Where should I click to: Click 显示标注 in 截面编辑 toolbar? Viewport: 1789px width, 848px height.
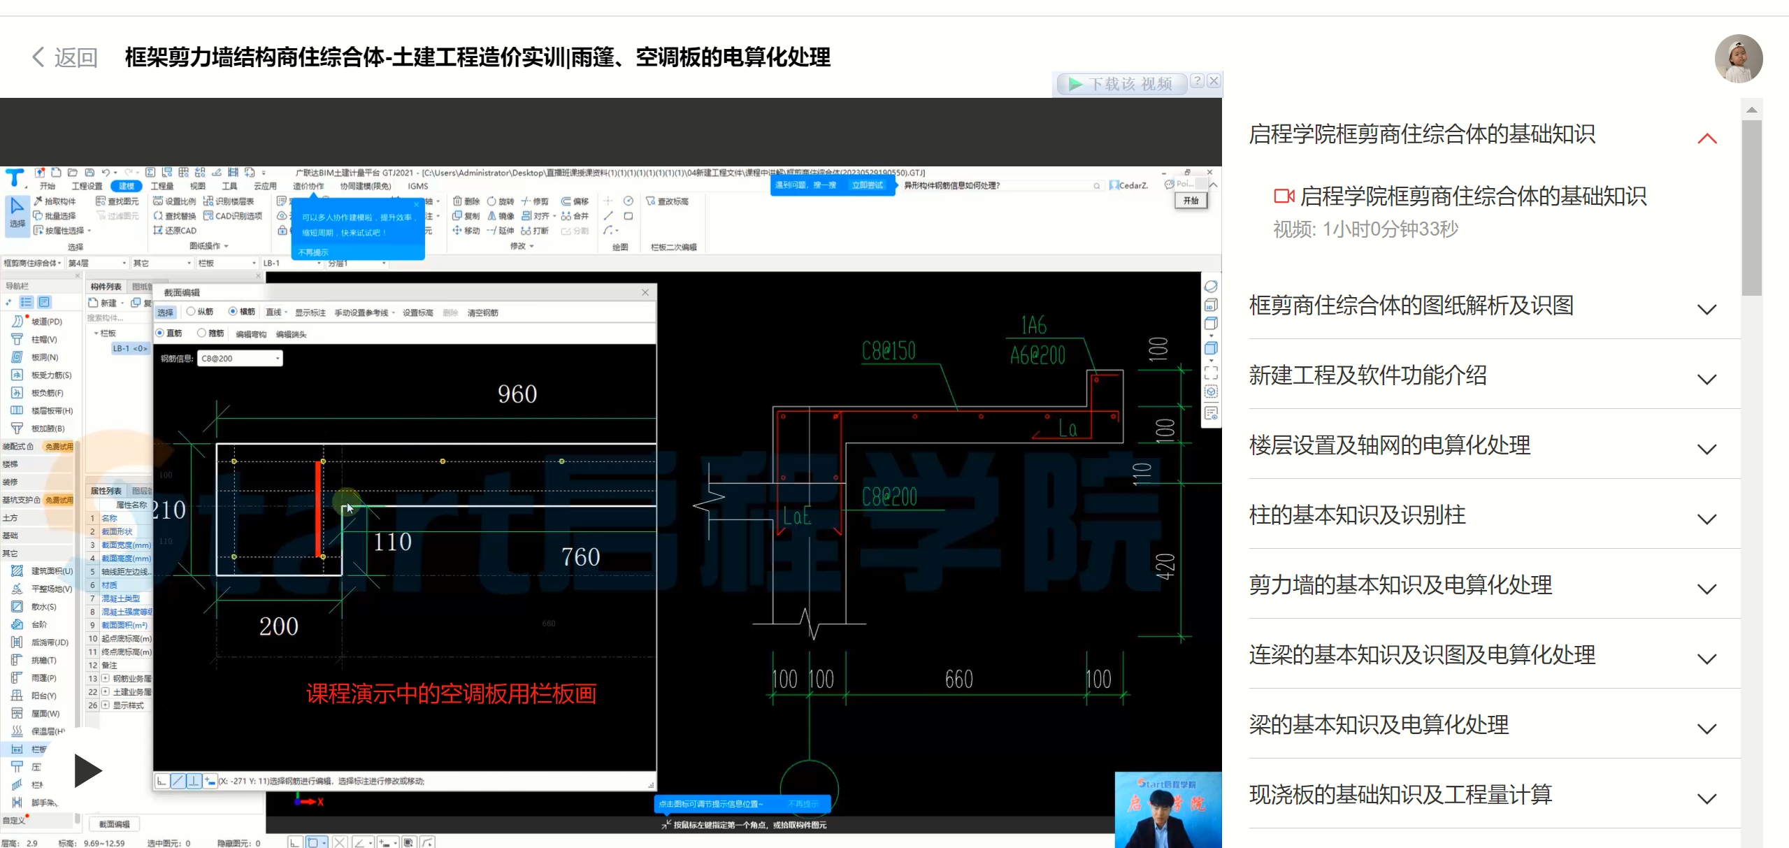point(310,312)
